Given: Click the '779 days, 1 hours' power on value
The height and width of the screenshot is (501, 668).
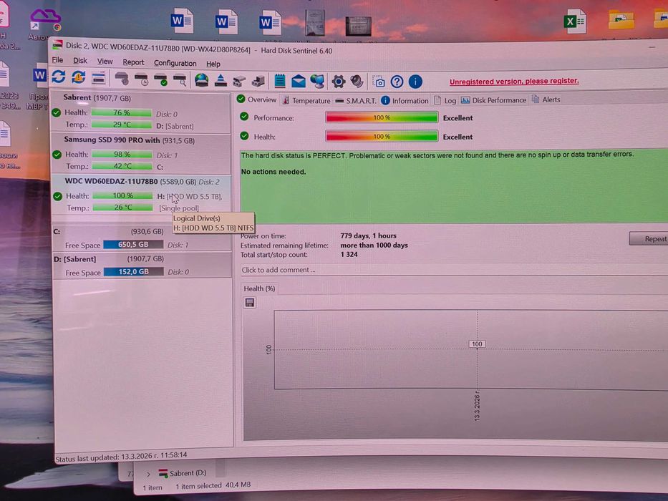Looking at the screenshot, I should coord(369,235).
